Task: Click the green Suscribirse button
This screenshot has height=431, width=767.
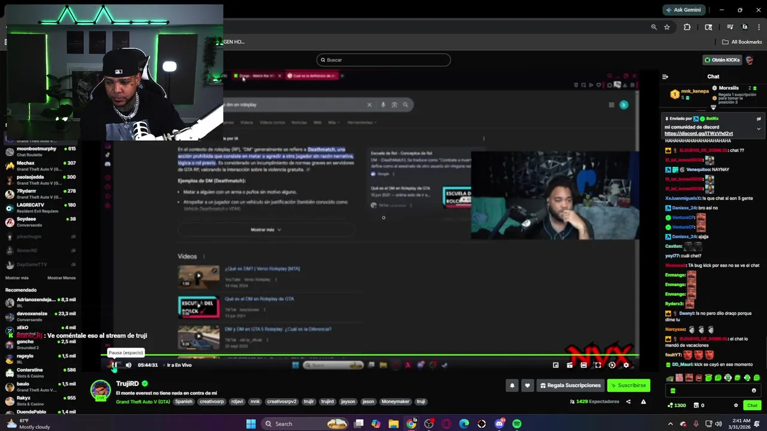Action: click(x=629, y=386)
